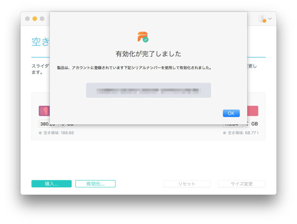The height and width of the screenshot is (224, 297).
Task: Click the activation message text in dialog
Action: [x=134, y=68]
